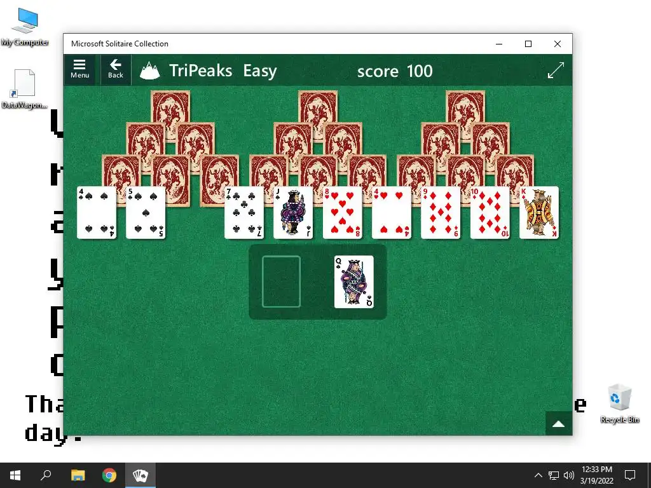
Task: Play the King of diamonds card
Action: point(539,212)
